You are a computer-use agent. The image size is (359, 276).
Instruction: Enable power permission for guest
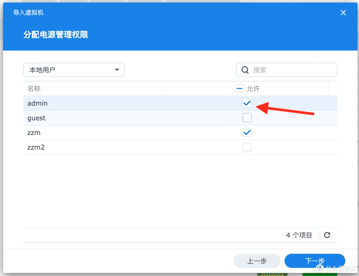(x=247, y=118)
